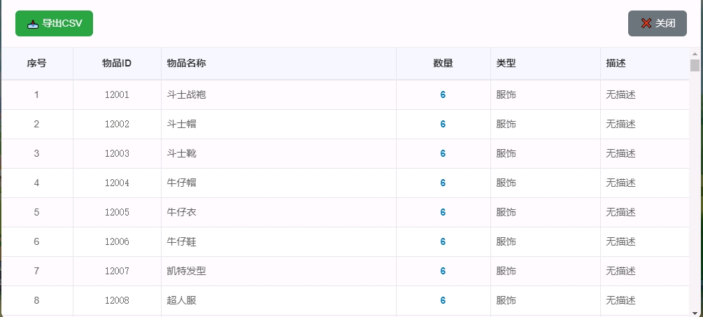Click quantity 6 in 凯特发型 row

443,271
